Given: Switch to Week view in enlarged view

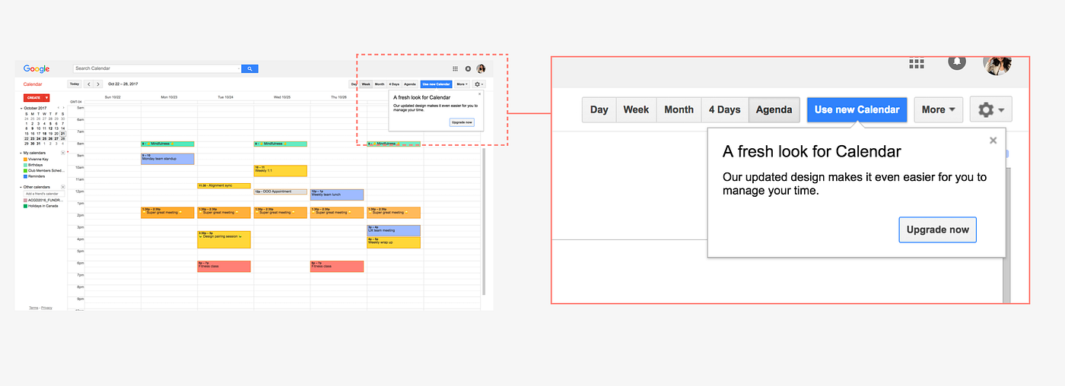Looking at the screenshot, I should 636,109.
